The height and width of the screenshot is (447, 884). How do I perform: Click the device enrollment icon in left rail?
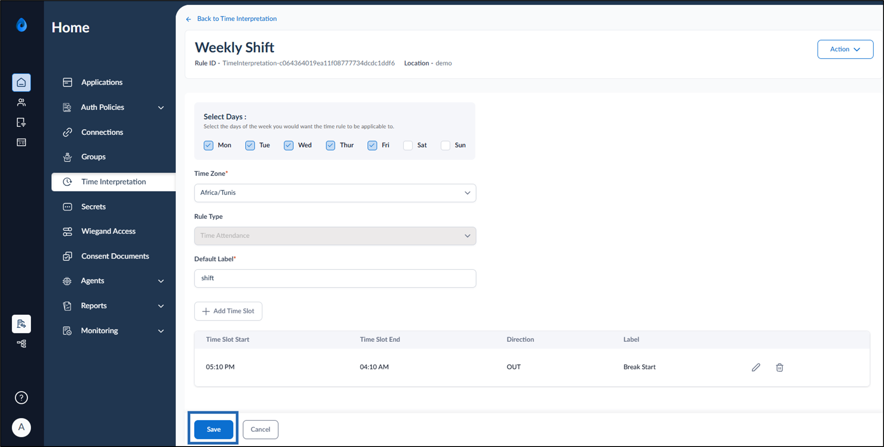(21, 122)
